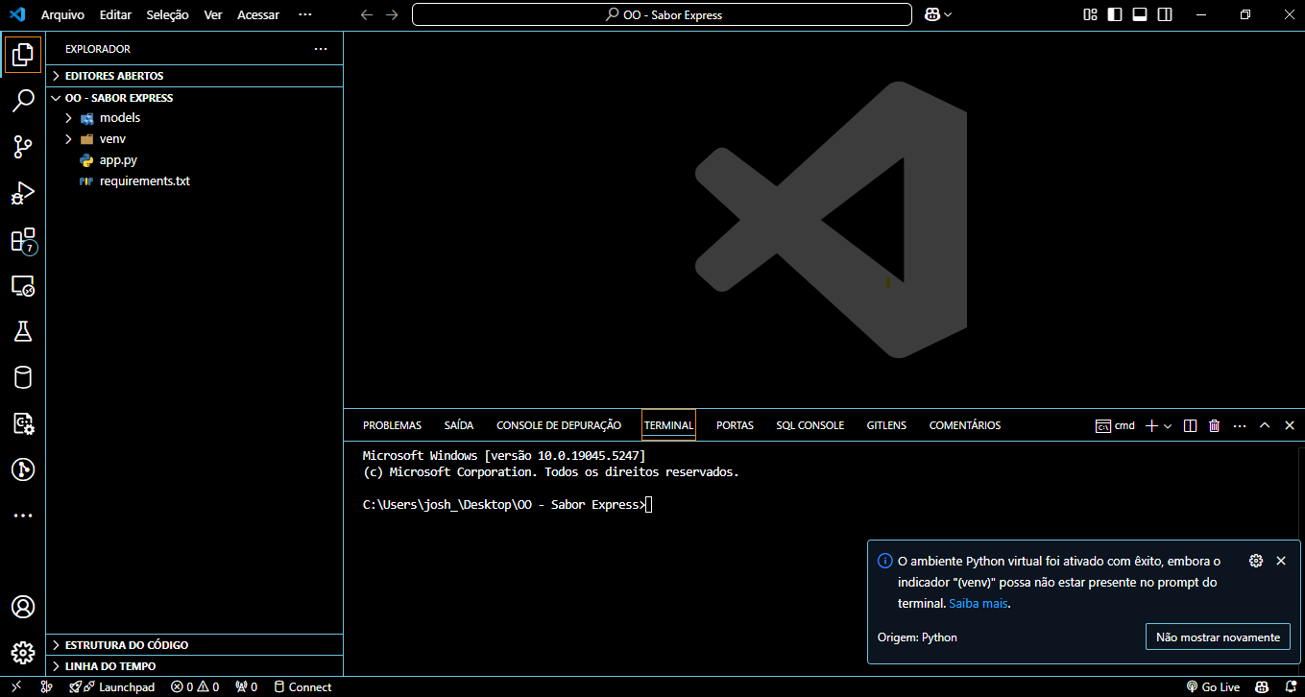
Task: Open the Saiba mais link
Action: (x=979, y=604)
